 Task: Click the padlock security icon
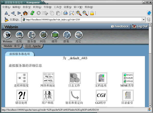pyautogui.click(x=92, y=13)
